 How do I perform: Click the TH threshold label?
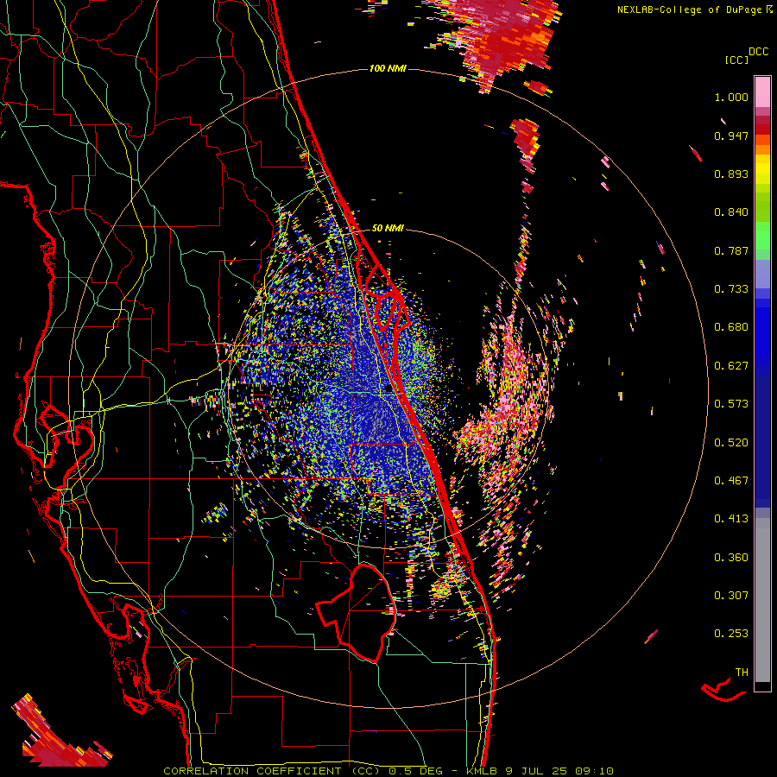pos(742,673)
